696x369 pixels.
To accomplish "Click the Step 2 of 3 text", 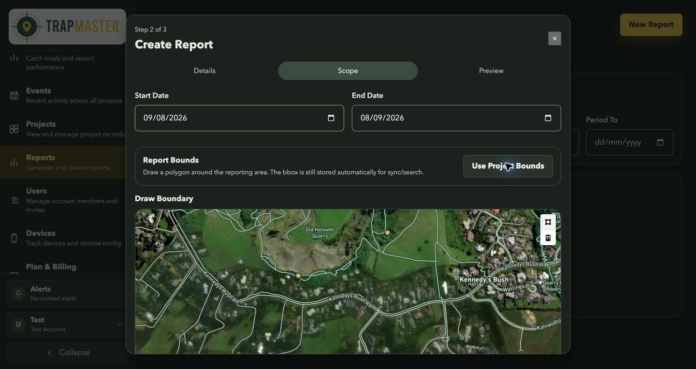I will pyautogui.click(x=150, y=30).
